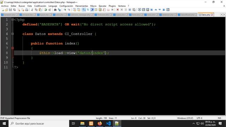Open Find with the binoculars icon
226x127 pixels.
tap(55, 10)
